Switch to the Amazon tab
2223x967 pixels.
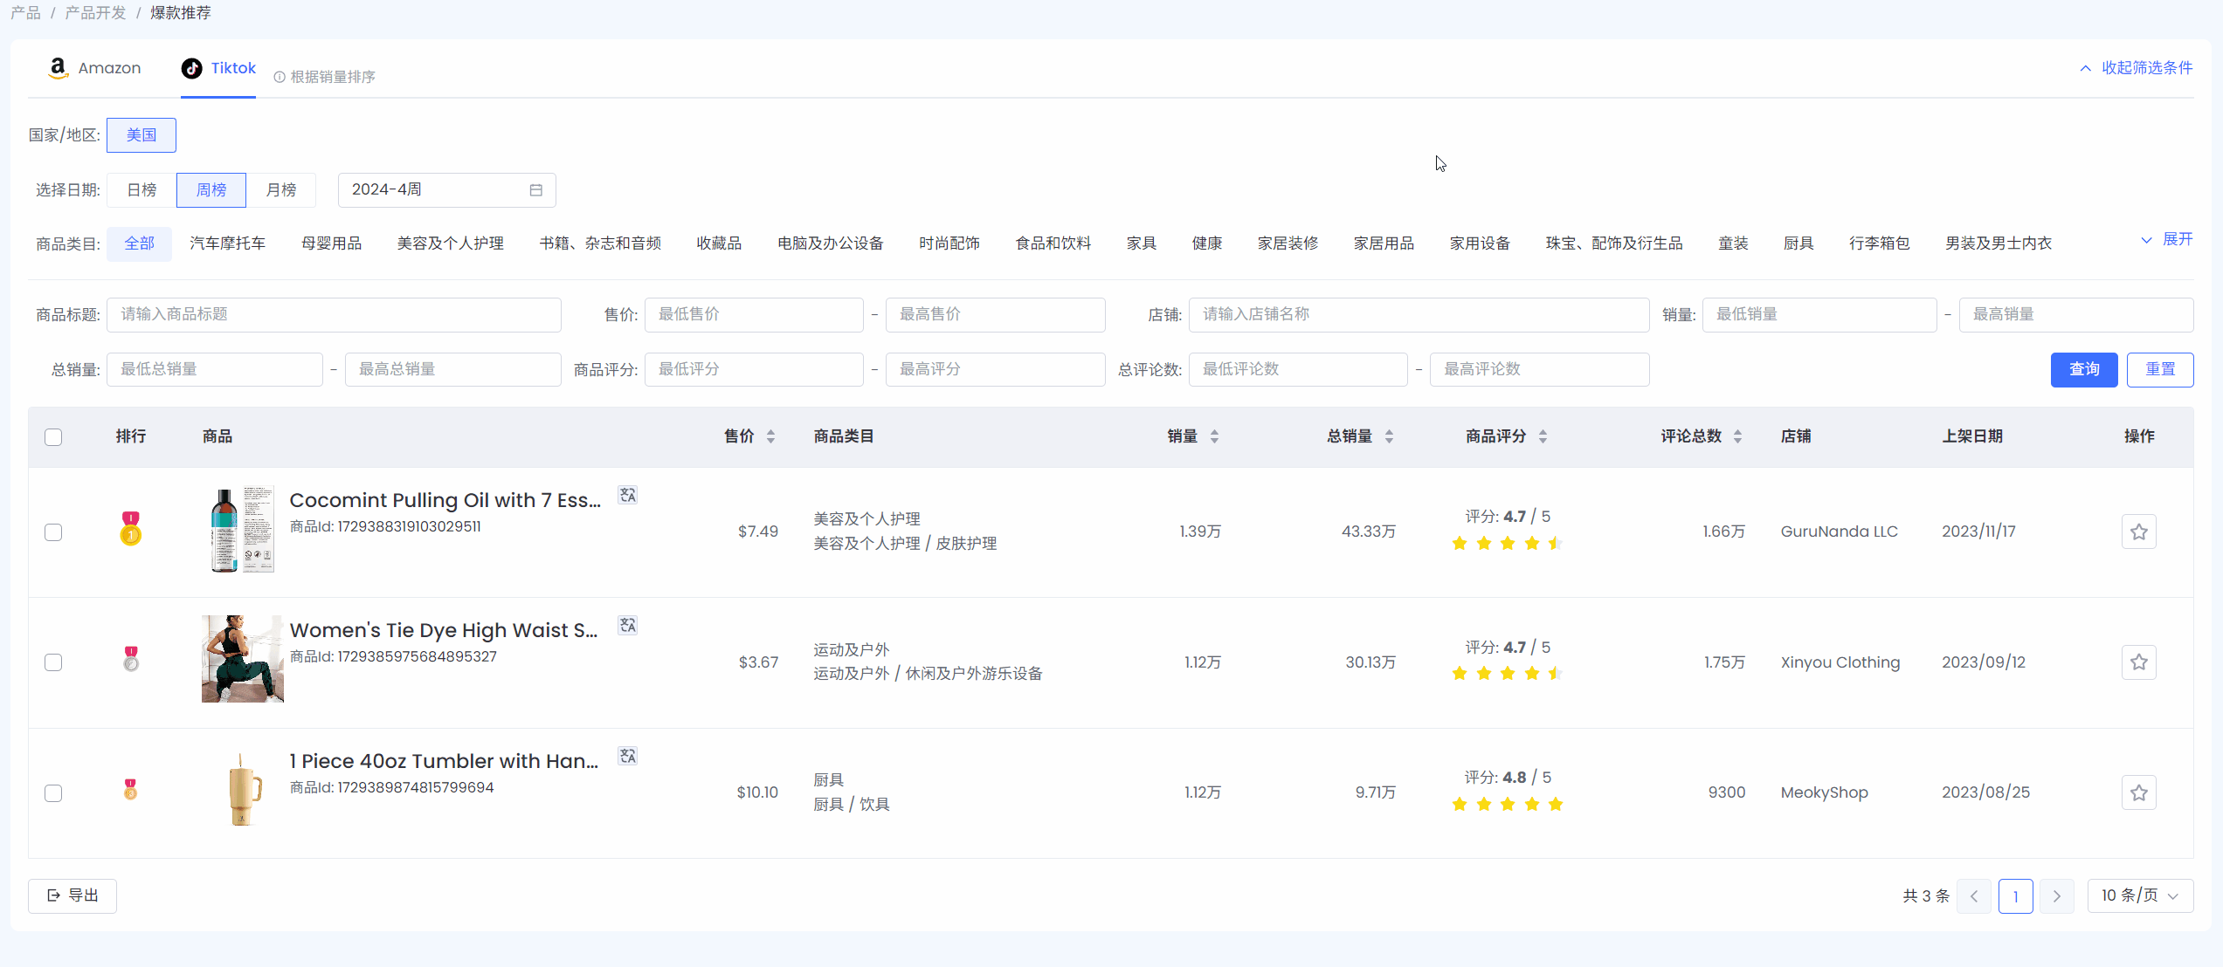click(94, 68)
